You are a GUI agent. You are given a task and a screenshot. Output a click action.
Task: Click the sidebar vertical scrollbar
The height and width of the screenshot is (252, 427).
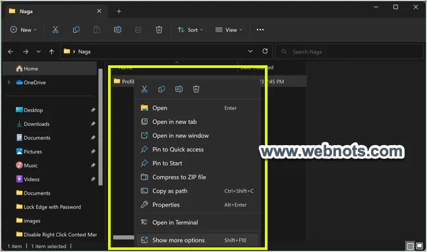[x=100, y=127]
